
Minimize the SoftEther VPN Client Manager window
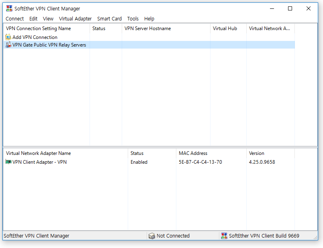272,8
